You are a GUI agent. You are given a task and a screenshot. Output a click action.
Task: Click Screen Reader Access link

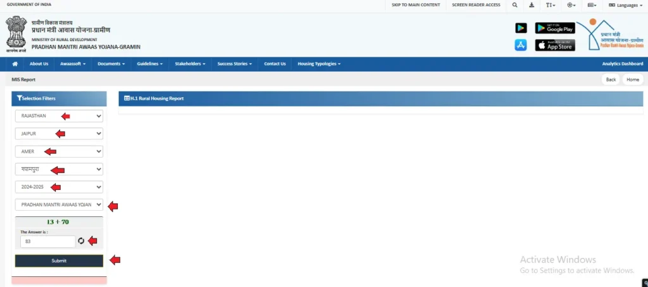[476, 5]
